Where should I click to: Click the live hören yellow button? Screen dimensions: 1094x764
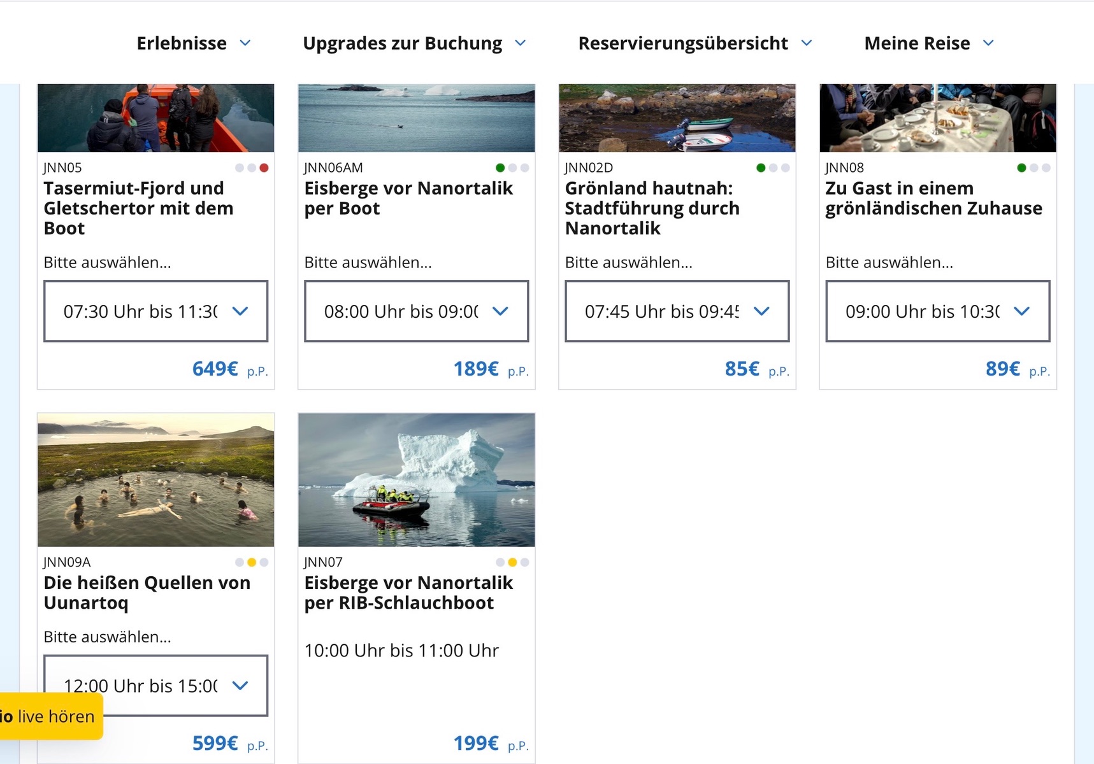click(52, 716)
